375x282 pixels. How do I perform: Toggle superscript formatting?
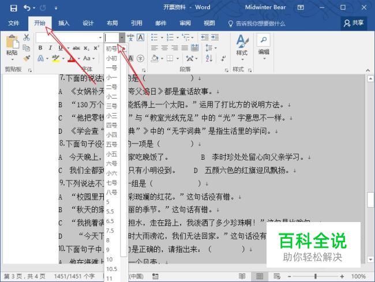(x=96, y=48)
